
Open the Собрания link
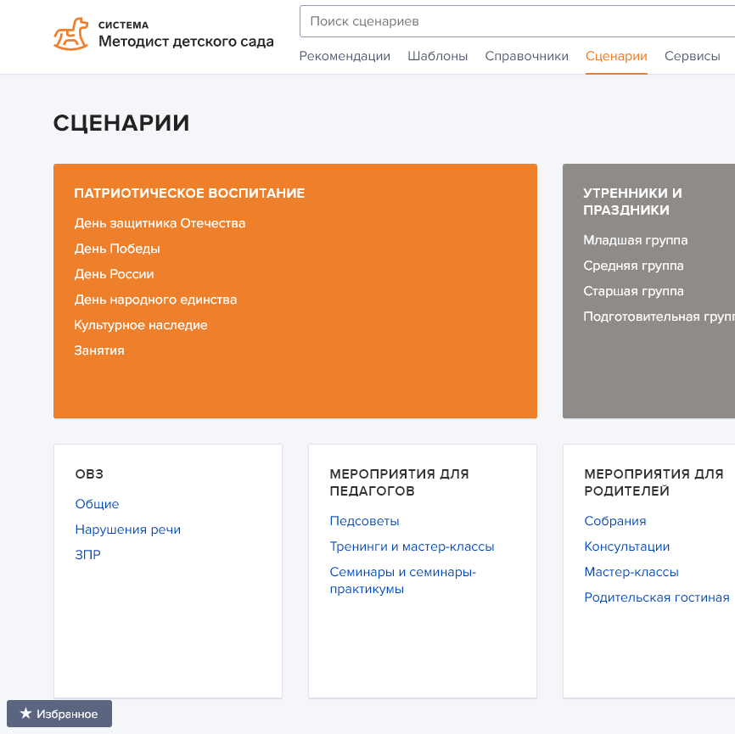615,521
